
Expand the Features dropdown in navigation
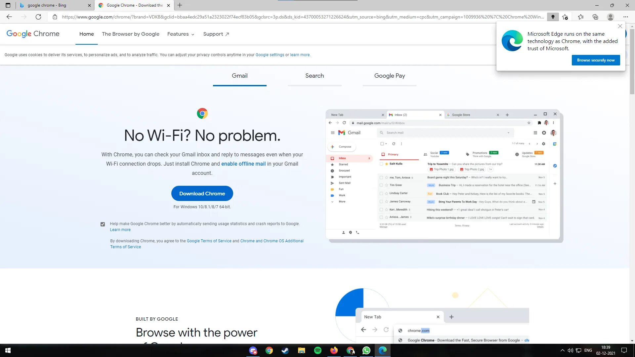pyautogui.click(x=181, y=34)
